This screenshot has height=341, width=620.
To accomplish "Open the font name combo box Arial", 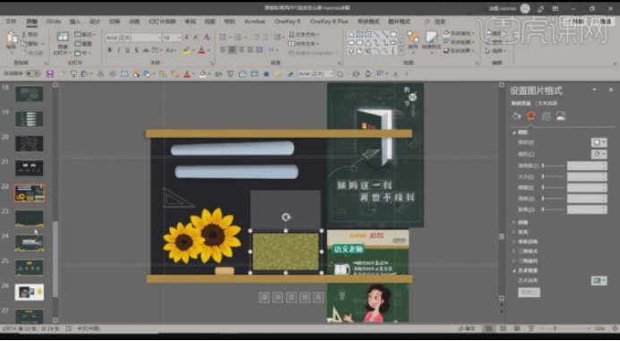I will (x=133, y=38).
